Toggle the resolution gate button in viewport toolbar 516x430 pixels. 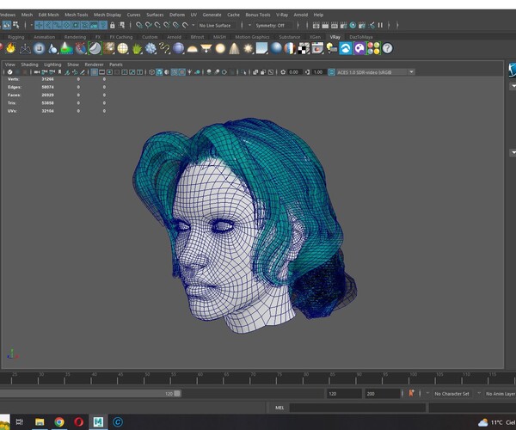click(x=109, y=72)
